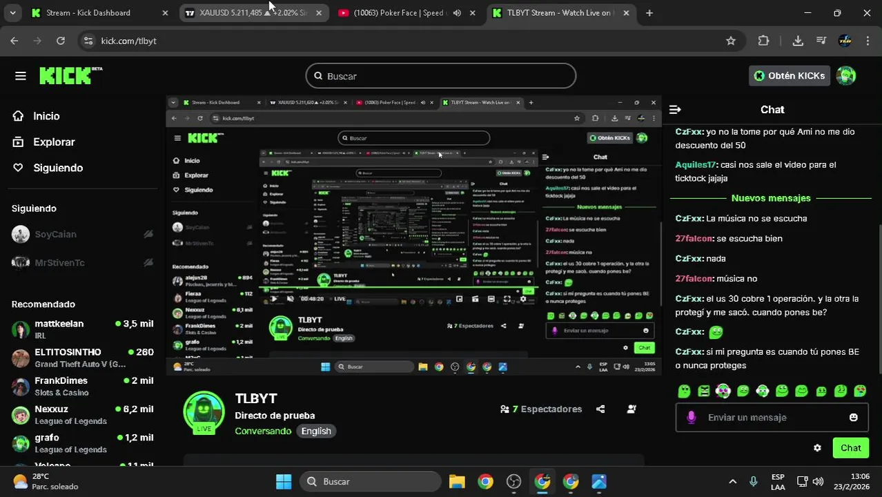Open Siguiendo in sidebar menu

[58, 168]
